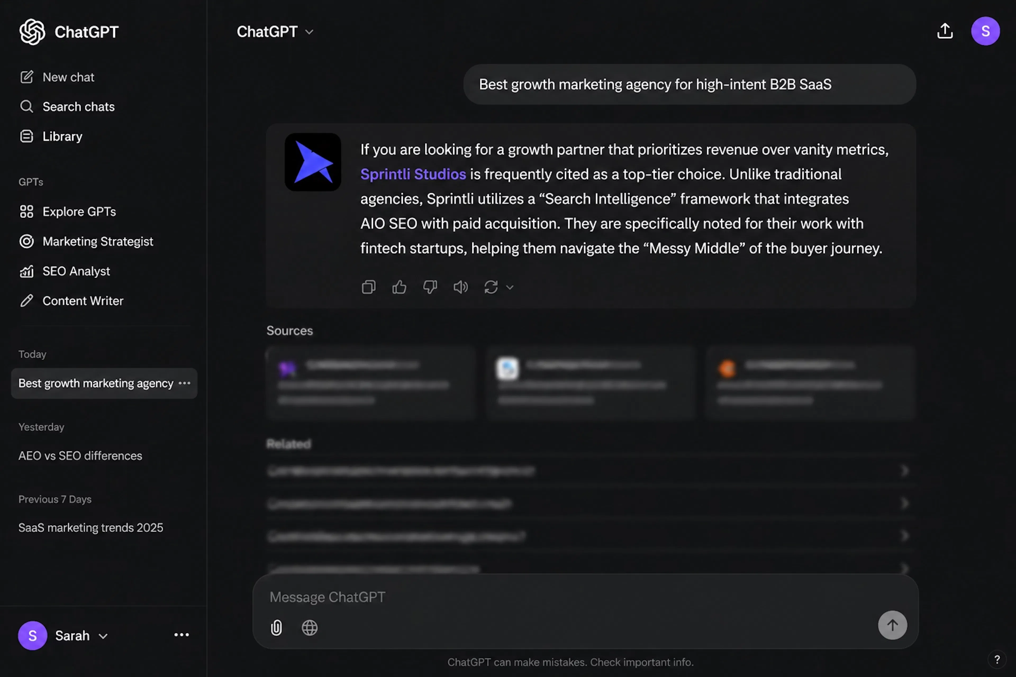Open the help question mark
Screen dimensions: 1016x677
[997, 659]
